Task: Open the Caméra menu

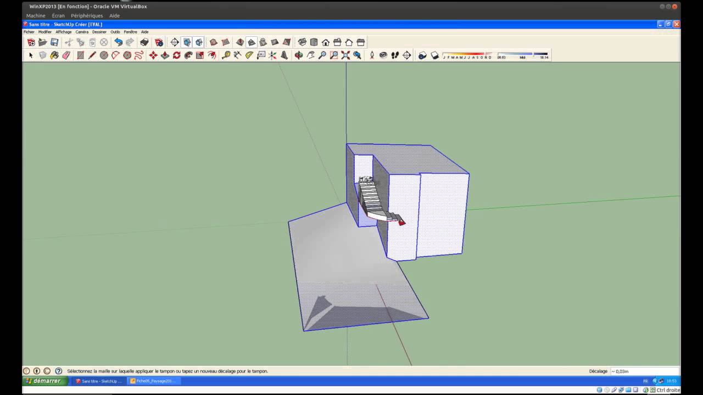Action: [82, 32]
